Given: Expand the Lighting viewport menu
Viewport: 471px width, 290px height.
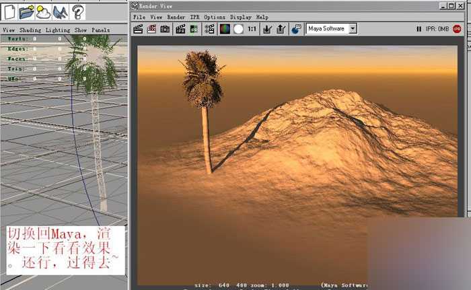Looking at the screenshot, I should (58, 30).
